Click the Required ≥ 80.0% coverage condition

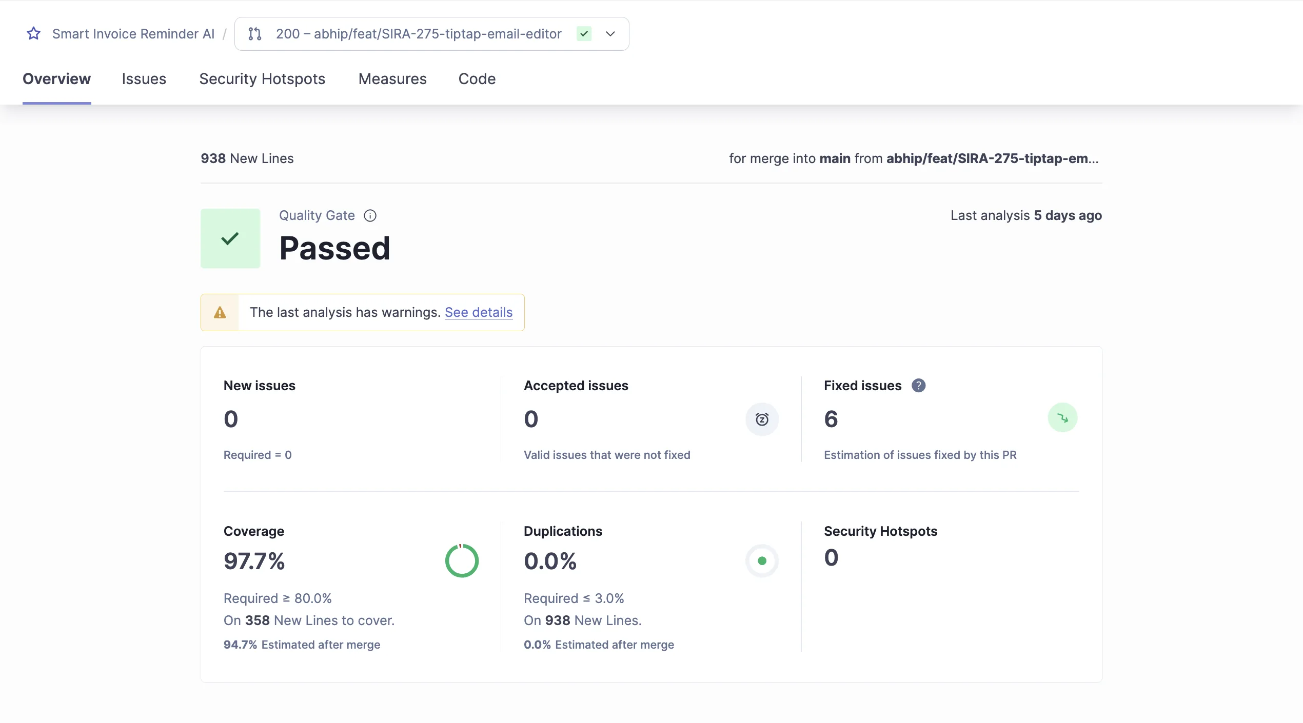(x=278, y=598)
